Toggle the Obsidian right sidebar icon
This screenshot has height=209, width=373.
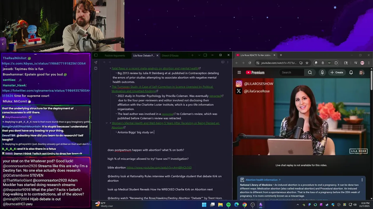pos(205,55)
